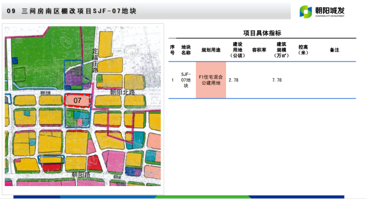Select the 7.78 building scale value
This screenshot has width=366, height=199.
click(276, 80)
